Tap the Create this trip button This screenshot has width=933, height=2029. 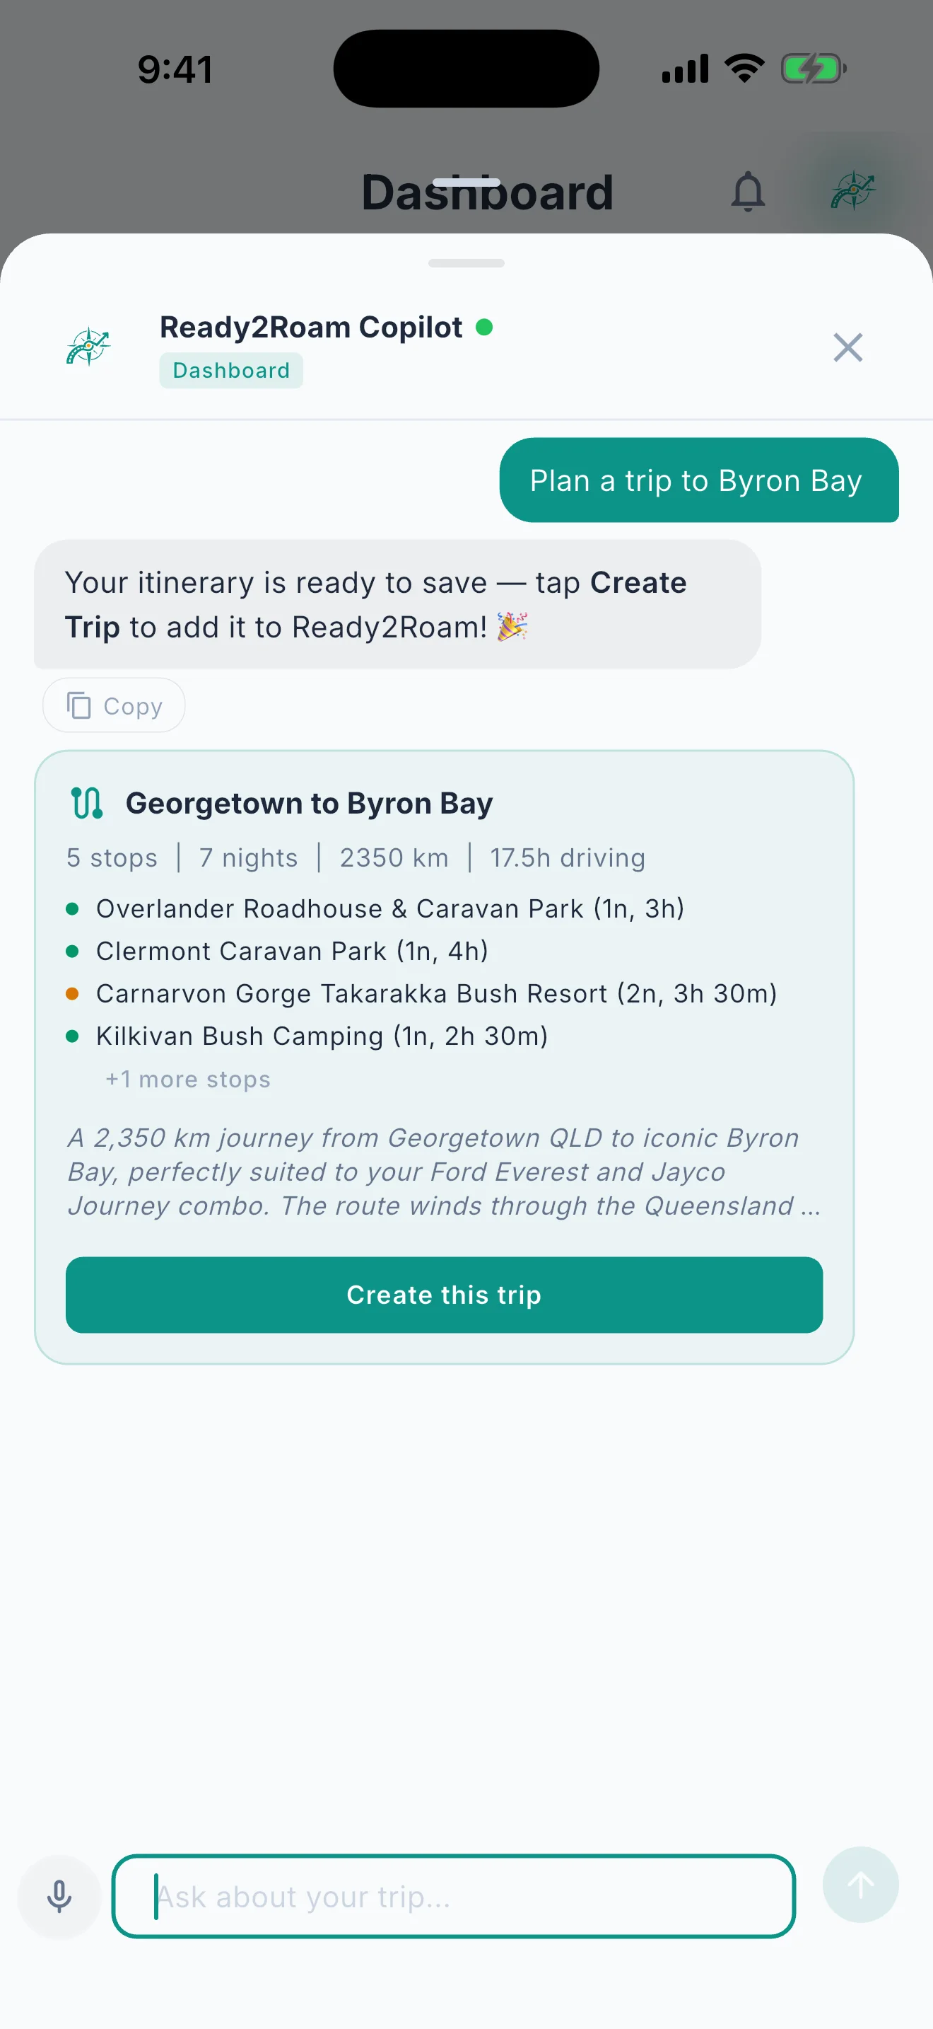pos(444,1295)
